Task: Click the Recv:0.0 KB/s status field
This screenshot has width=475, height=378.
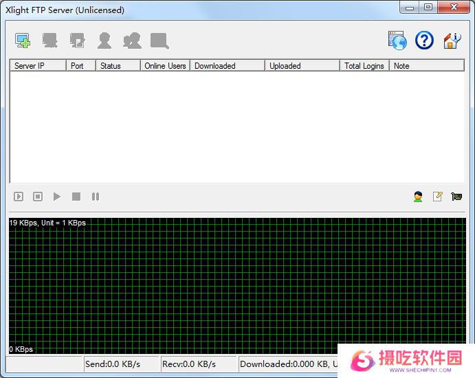Action: point(199,364)
